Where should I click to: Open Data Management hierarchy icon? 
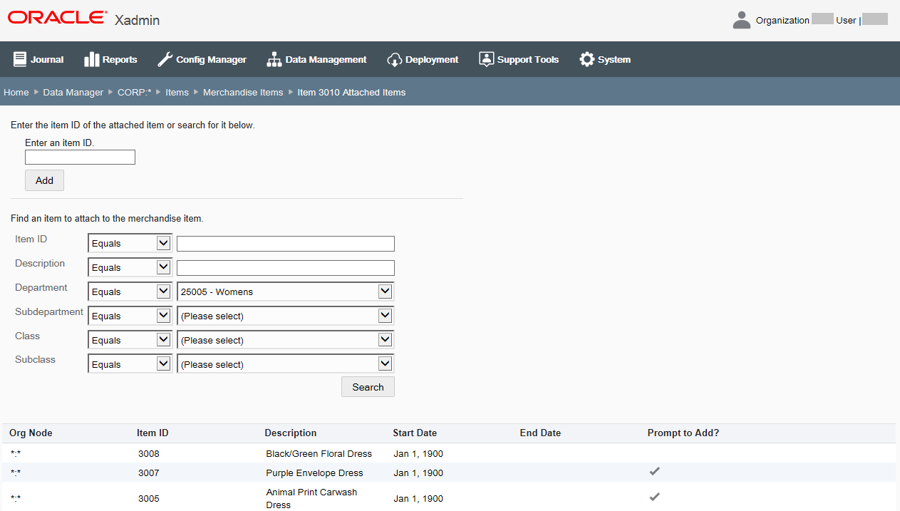274,59
